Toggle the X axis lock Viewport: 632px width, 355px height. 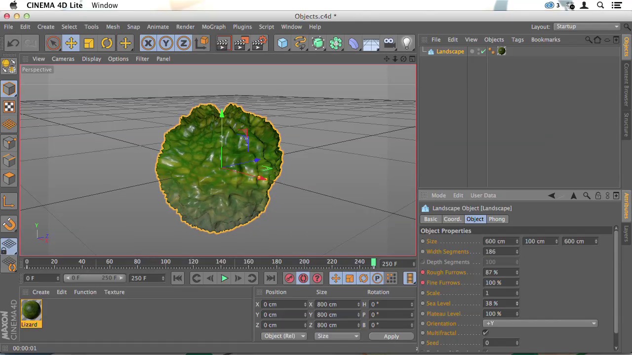(148, 43)
